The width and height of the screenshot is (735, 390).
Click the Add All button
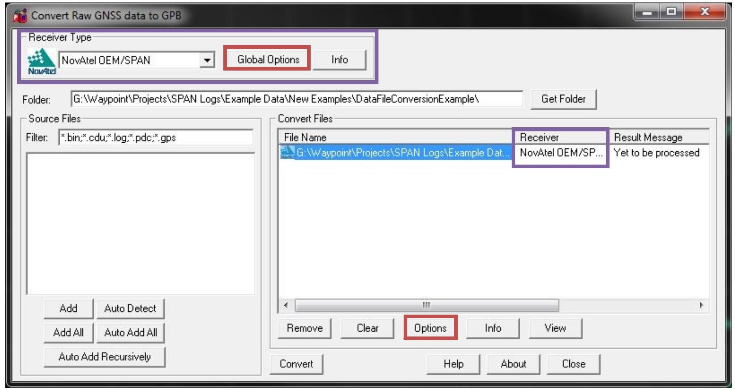pos(69,332)
